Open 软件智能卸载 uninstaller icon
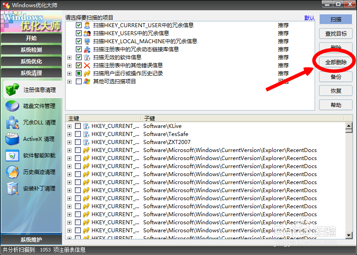Image resolution: width=357 pixels, height=255 pixels. [12, 156]
